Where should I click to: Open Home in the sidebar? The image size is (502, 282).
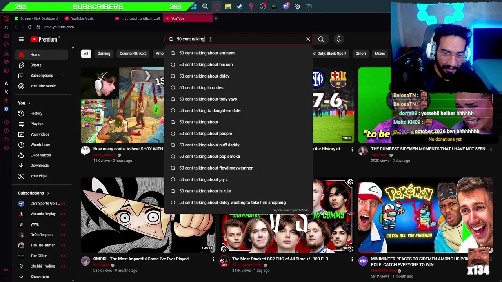tap(42, 54)
